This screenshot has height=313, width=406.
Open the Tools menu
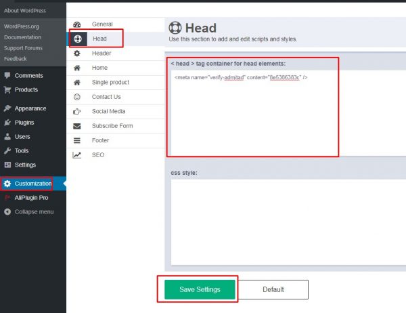pyautogui.click(x=33, y=150)
